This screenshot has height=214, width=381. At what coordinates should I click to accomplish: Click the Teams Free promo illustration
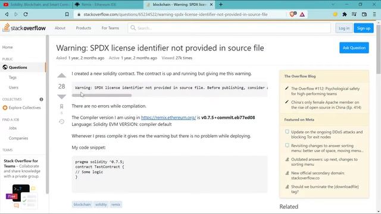(x=21, y=196)
